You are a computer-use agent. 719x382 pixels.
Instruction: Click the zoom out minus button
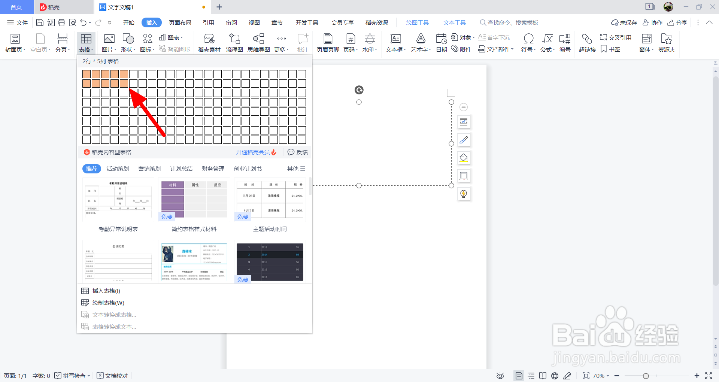pyautogui.click(x=617, y=376)
